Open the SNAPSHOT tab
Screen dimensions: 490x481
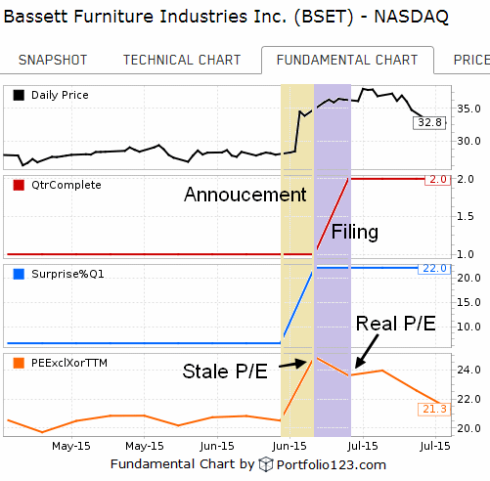(x=53, y=60)
